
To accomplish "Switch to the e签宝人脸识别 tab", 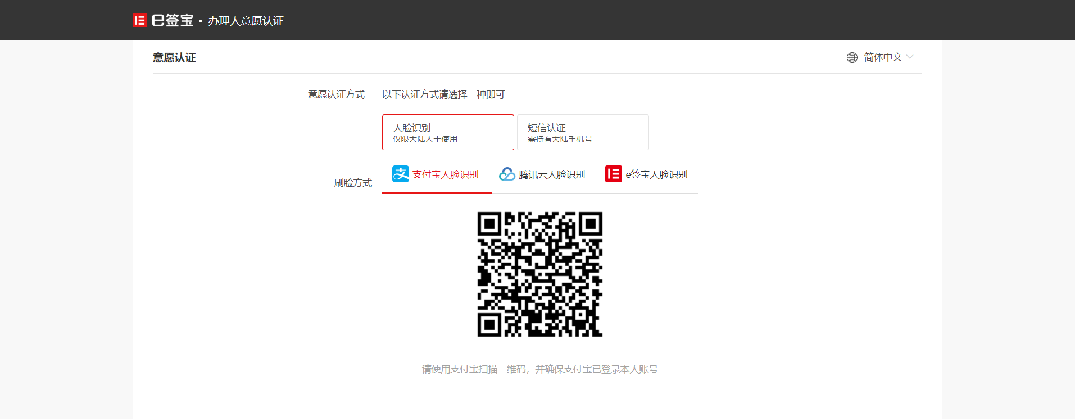I will (646, 174).
